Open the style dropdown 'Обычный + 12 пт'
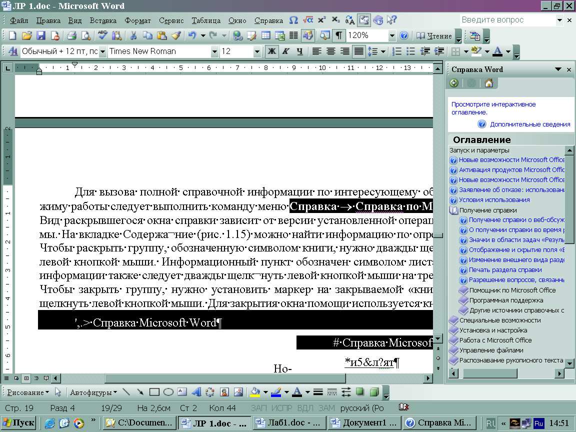The image size is (576, 432). click(102, 51)
